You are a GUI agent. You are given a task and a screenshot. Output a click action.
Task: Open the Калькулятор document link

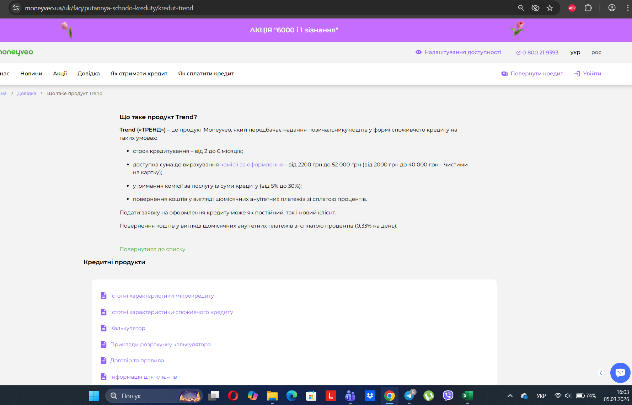point(128,328)
